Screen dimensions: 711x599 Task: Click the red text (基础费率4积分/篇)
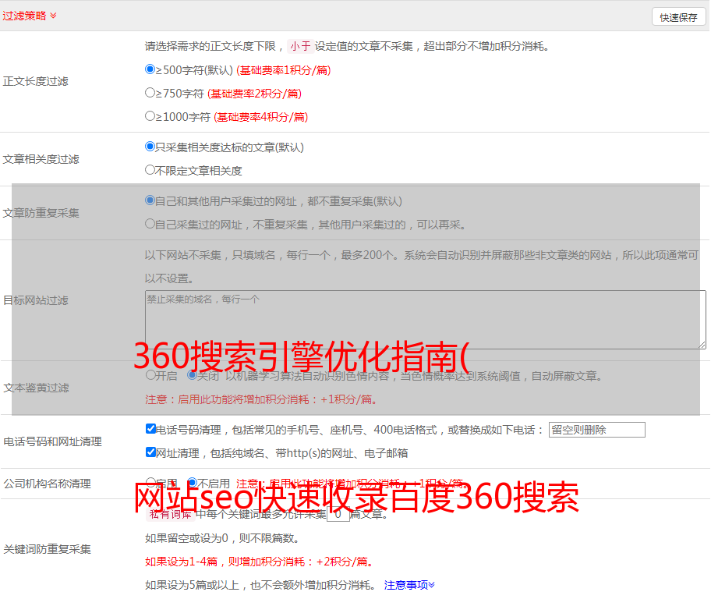pyautogui.click(x=261, y=117)
